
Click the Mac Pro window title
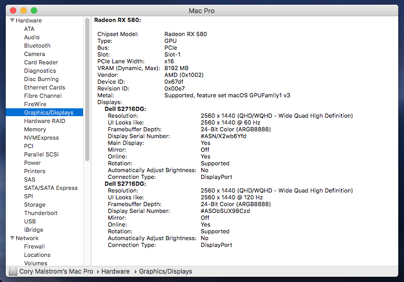202,10
